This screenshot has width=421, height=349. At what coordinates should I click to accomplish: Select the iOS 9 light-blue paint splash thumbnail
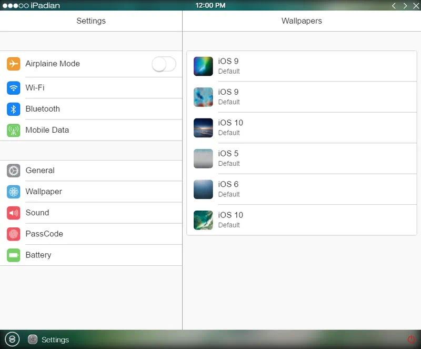pos(203,97)
